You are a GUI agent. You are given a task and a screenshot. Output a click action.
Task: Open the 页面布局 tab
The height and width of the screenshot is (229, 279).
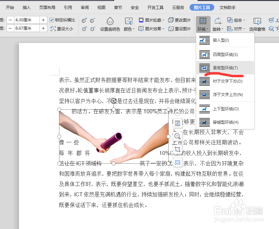click(47, 7)
